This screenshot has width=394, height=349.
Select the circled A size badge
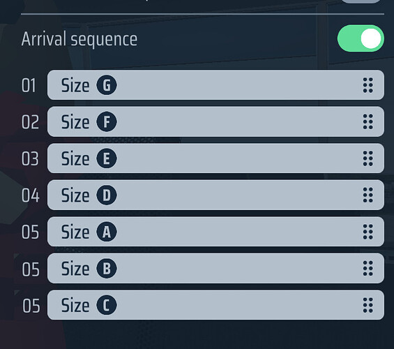107,232
